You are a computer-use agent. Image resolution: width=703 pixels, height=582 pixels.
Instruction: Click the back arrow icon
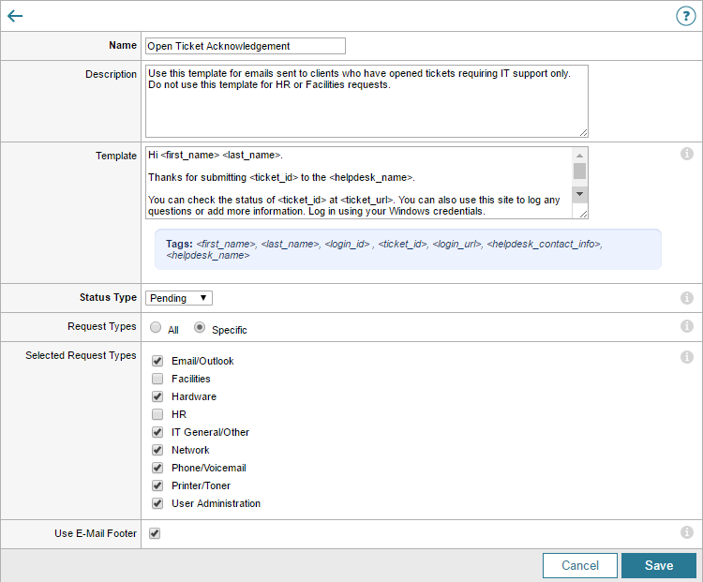[x=15, y=16]
